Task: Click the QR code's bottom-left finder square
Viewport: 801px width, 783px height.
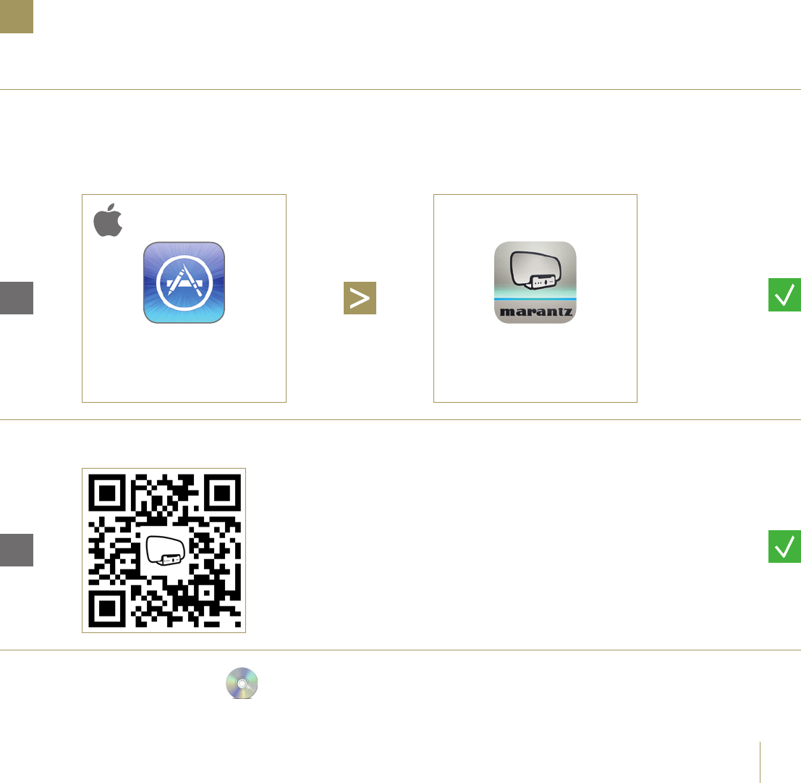Action: click(x=107, y=608)
